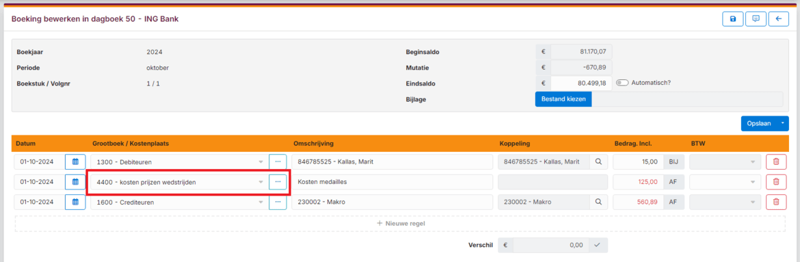The image size is (800, 262).
Task: Open calendar picker in the 1600 Crediteuren row
Action: click(75, 202)
